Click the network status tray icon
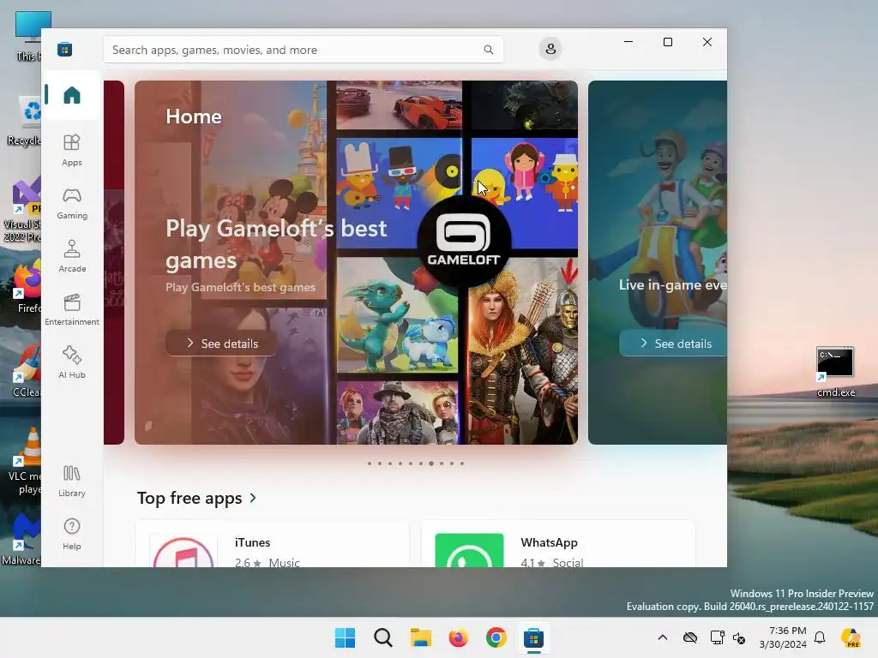This screenshot has width=878, height=658. point(717,637)
